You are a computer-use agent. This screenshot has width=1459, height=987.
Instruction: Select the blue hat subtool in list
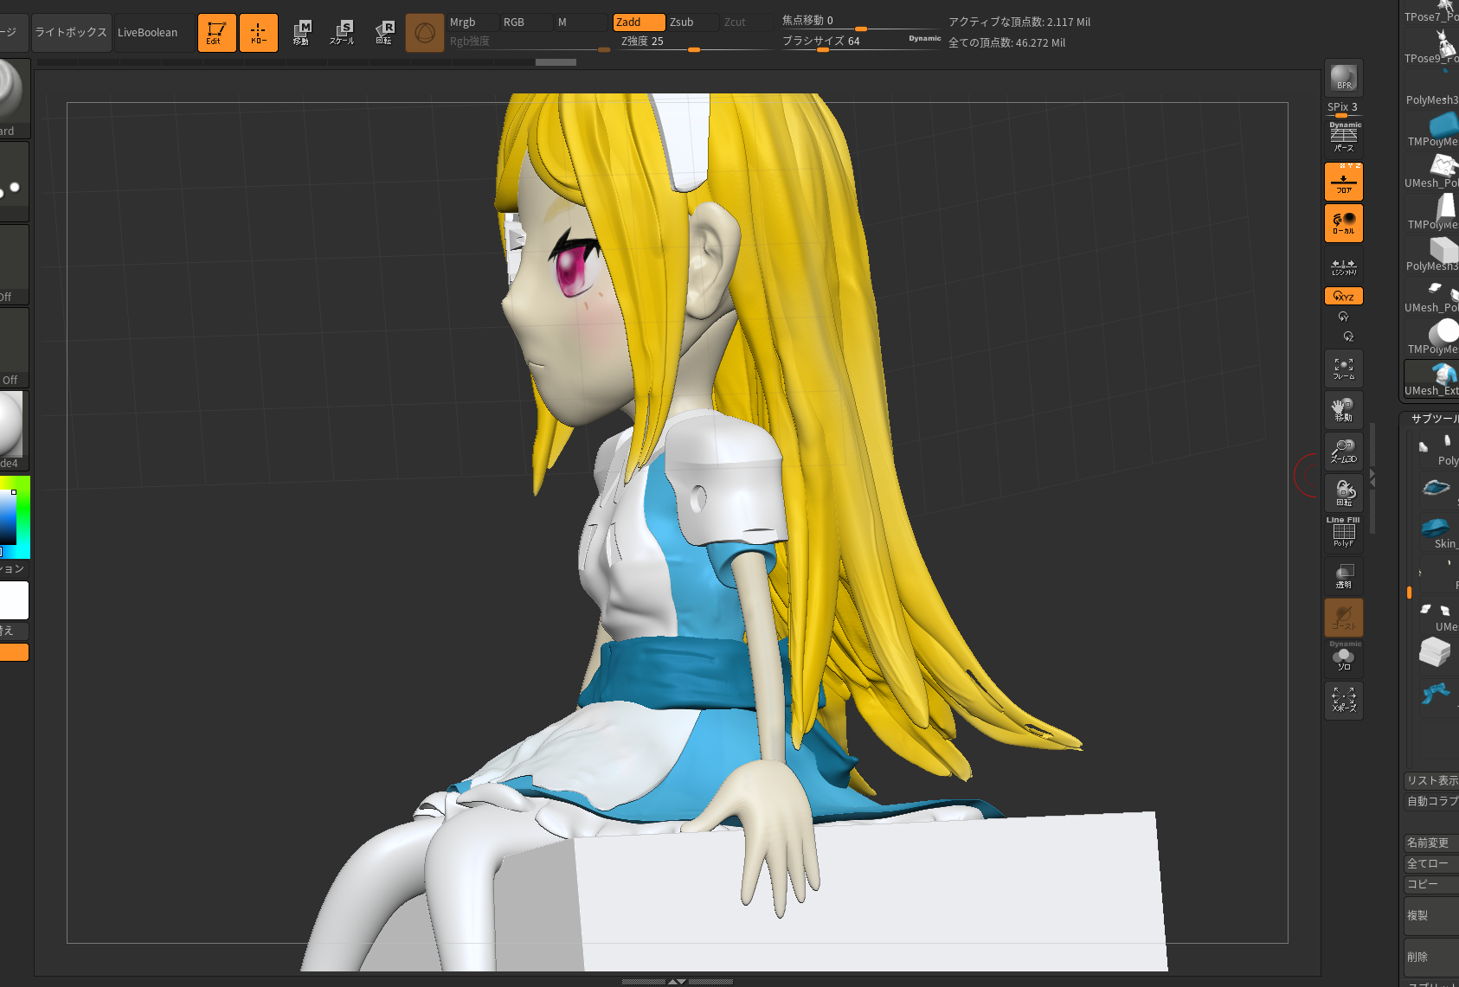pos(1437,488)
